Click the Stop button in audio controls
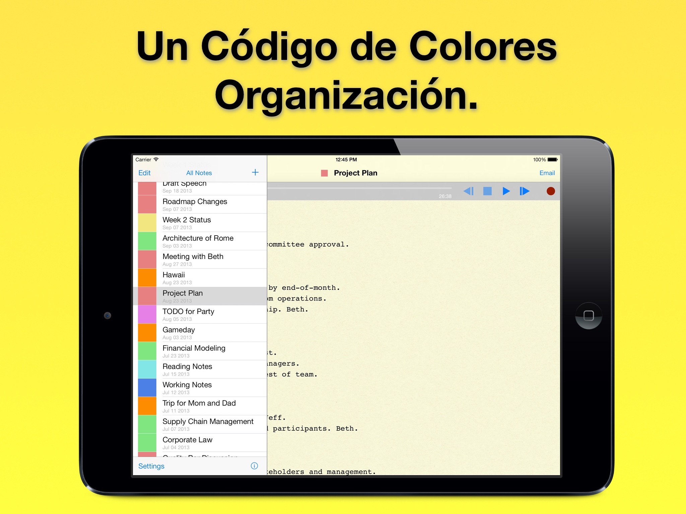The image size is (686, 514). tap(485, 192)
